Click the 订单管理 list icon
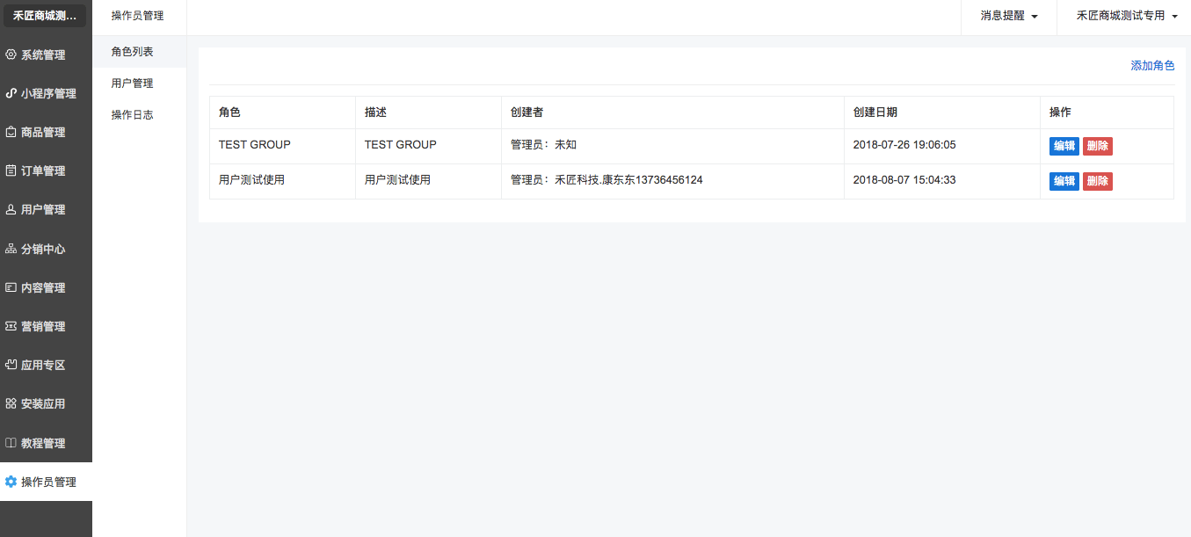Image resolution: width=1191 pixels, height=537 pixels. click(x=11, y=171)
